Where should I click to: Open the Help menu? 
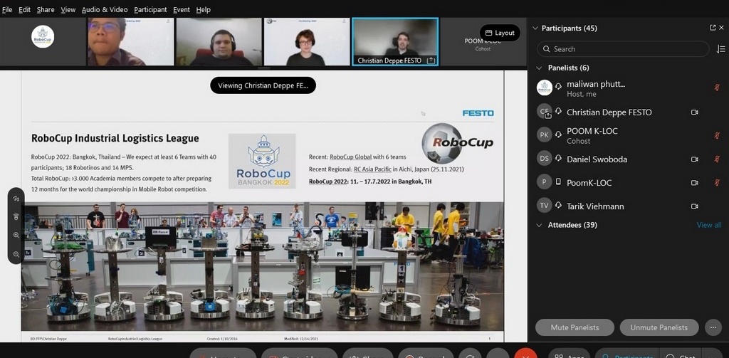click(203, 9)
